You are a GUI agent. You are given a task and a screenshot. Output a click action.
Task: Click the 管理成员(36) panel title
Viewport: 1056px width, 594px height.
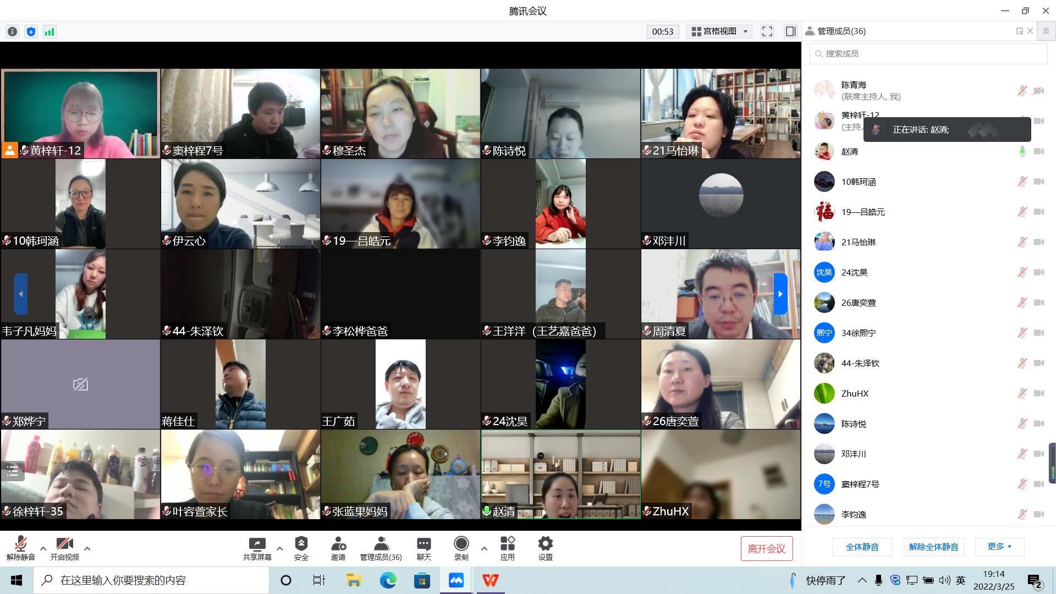[842, 31]
